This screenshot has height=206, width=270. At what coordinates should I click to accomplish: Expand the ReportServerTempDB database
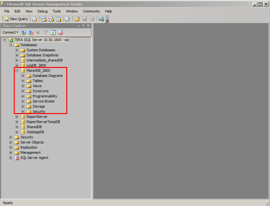point(17,122)
